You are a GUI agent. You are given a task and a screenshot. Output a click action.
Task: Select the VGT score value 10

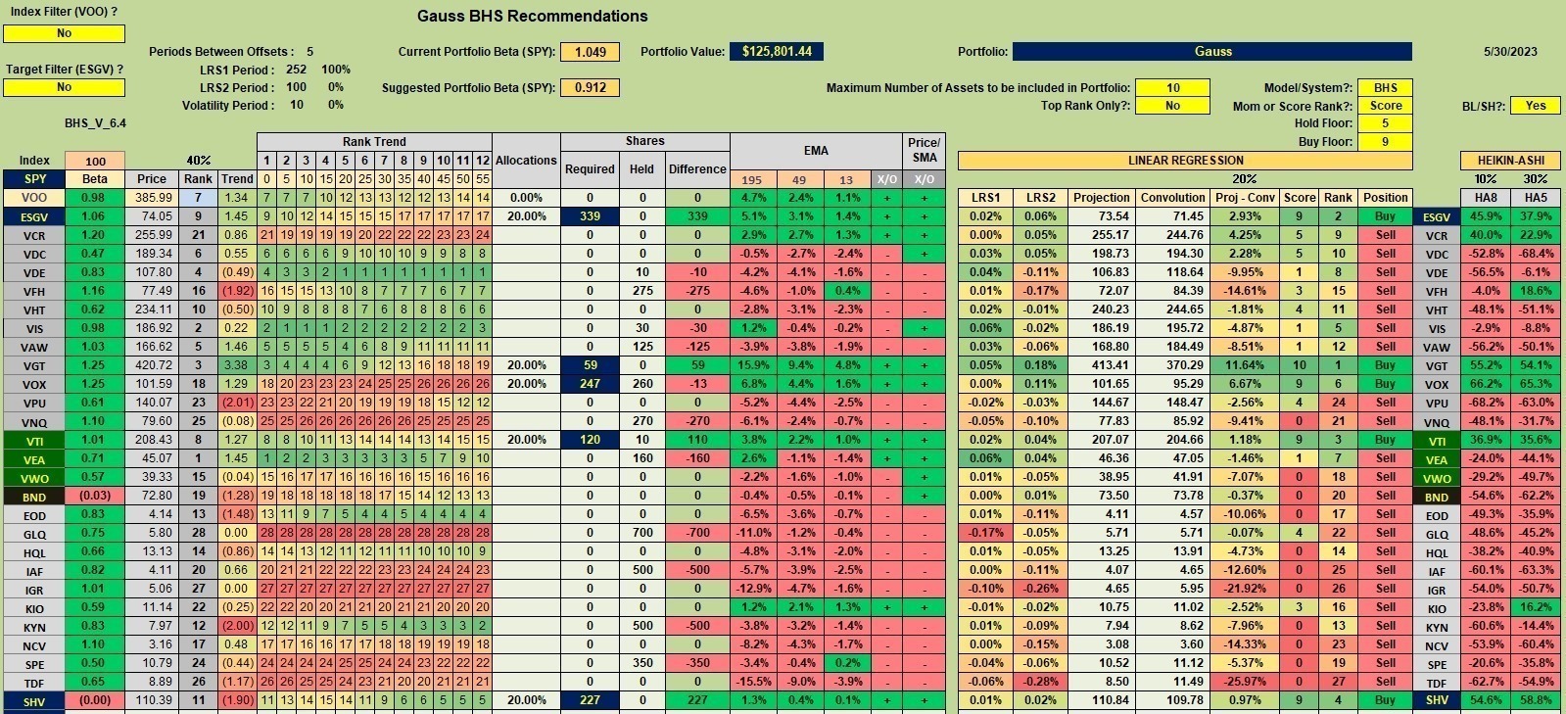(x=1299, y=365)
